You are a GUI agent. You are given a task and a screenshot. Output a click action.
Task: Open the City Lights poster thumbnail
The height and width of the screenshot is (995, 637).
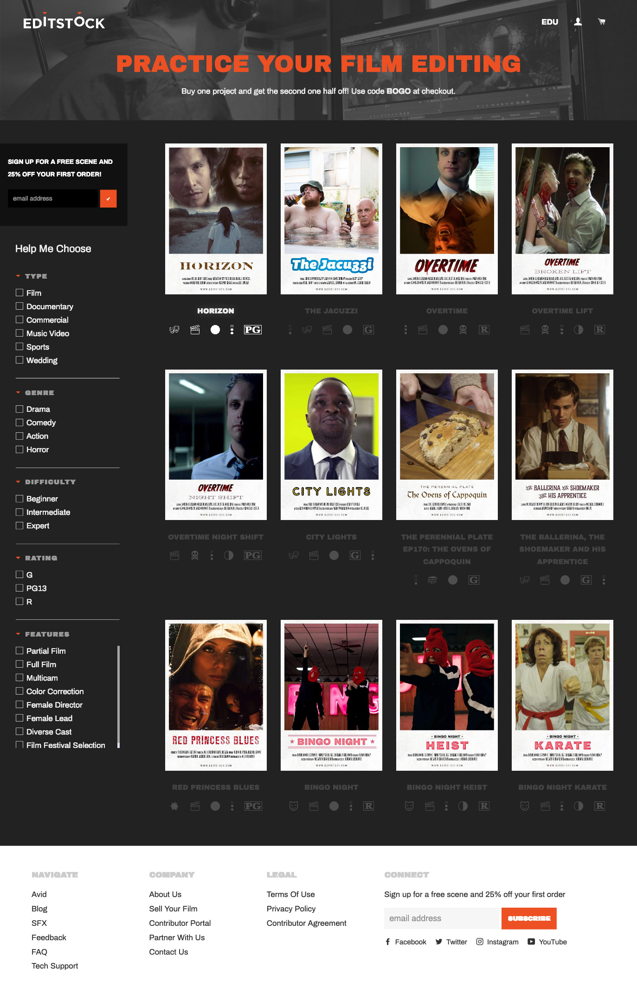[x=331, y=445]
